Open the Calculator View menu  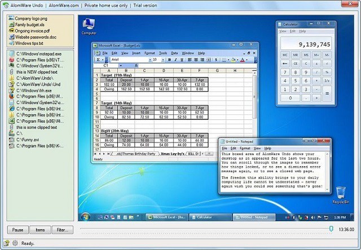point(283,32)
